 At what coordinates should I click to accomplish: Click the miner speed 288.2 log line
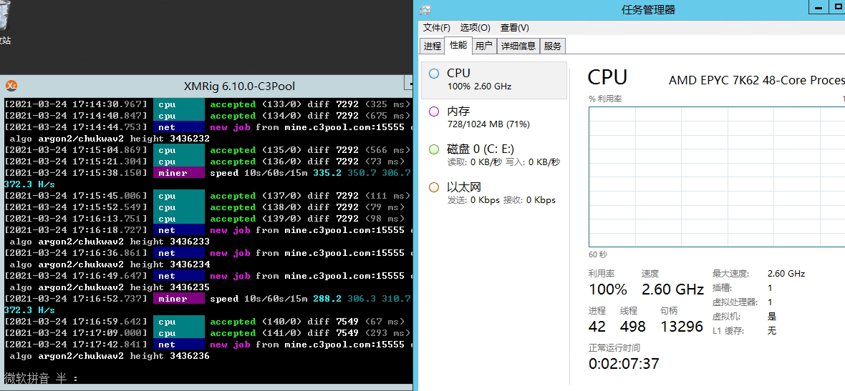(207, 299)
